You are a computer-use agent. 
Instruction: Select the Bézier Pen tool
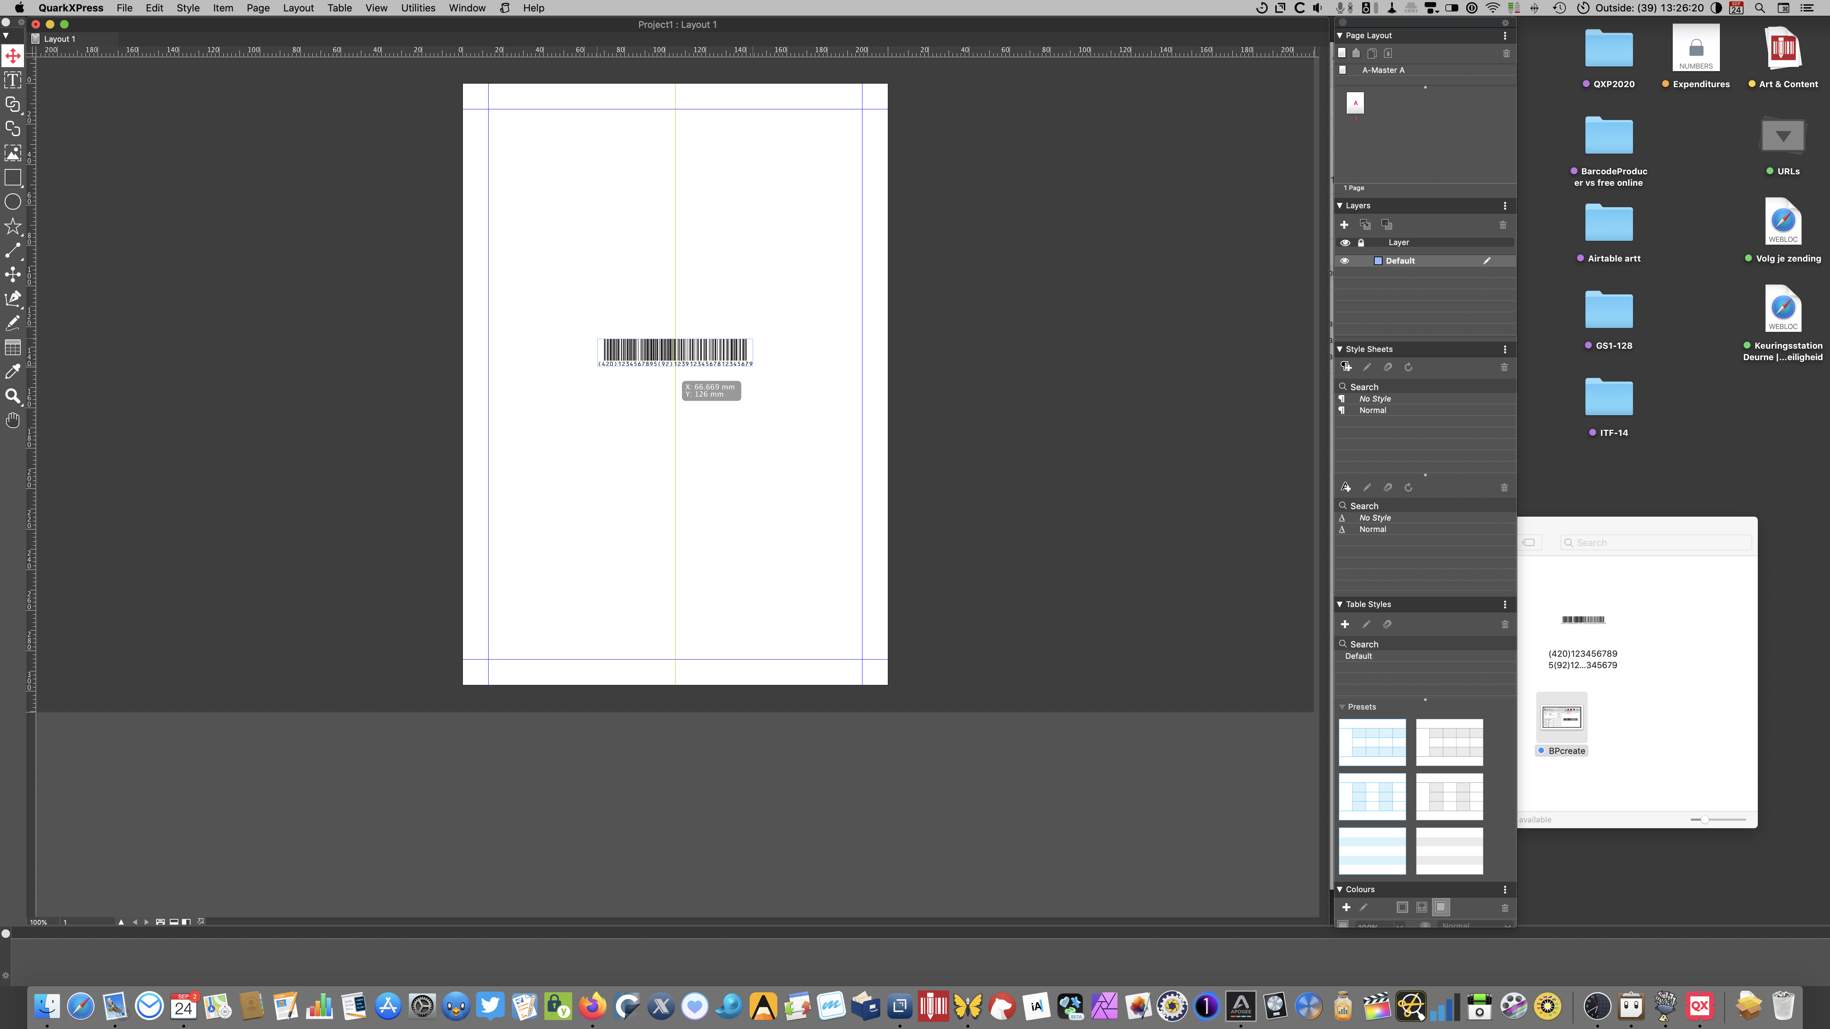13,298
